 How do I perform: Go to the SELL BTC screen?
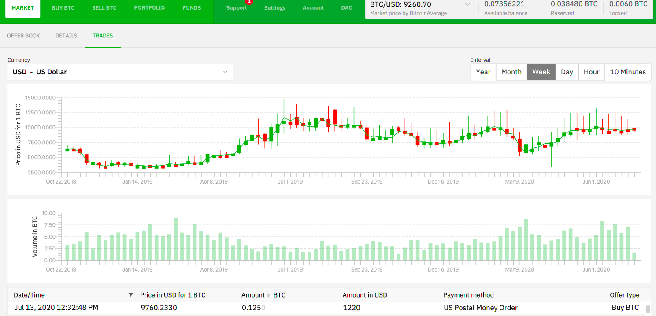(x=104, y=7)
